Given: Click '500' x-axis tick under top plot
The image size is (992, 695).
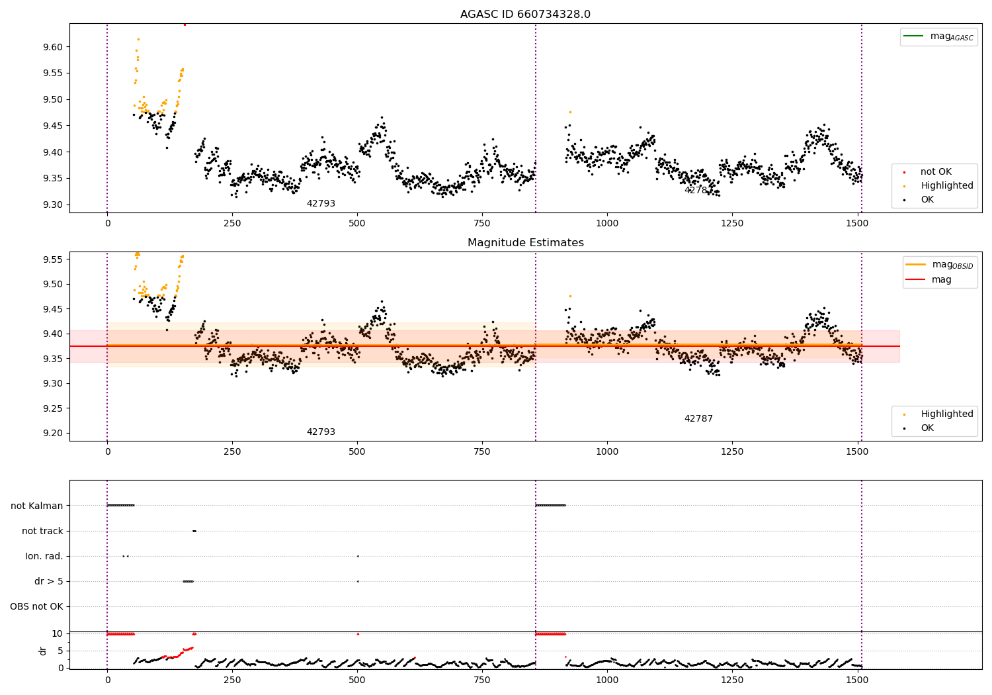Looking at the screenshot, I should pos(357,224).
